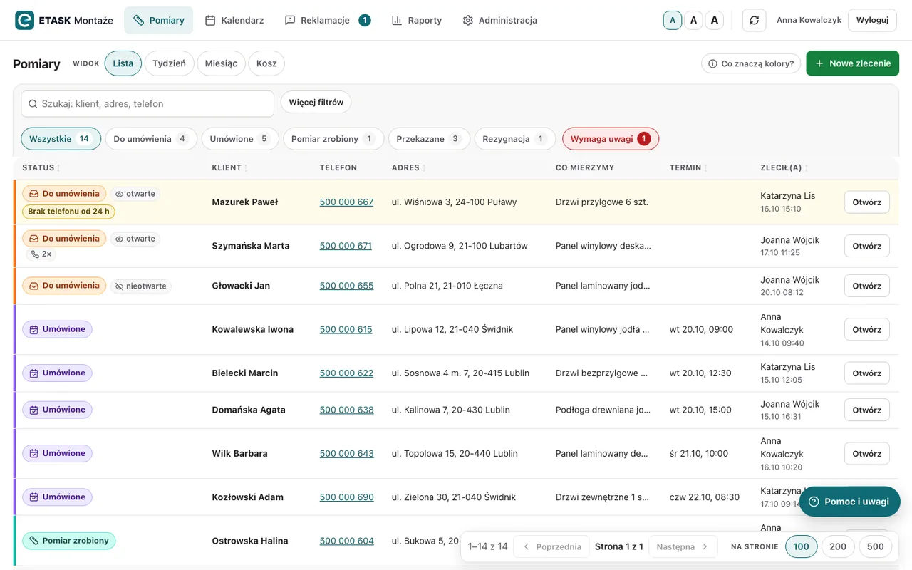Viewport: 912px width, 570px height.
Task: Open the Mazurek Paweł order
Action: [866, 202]
